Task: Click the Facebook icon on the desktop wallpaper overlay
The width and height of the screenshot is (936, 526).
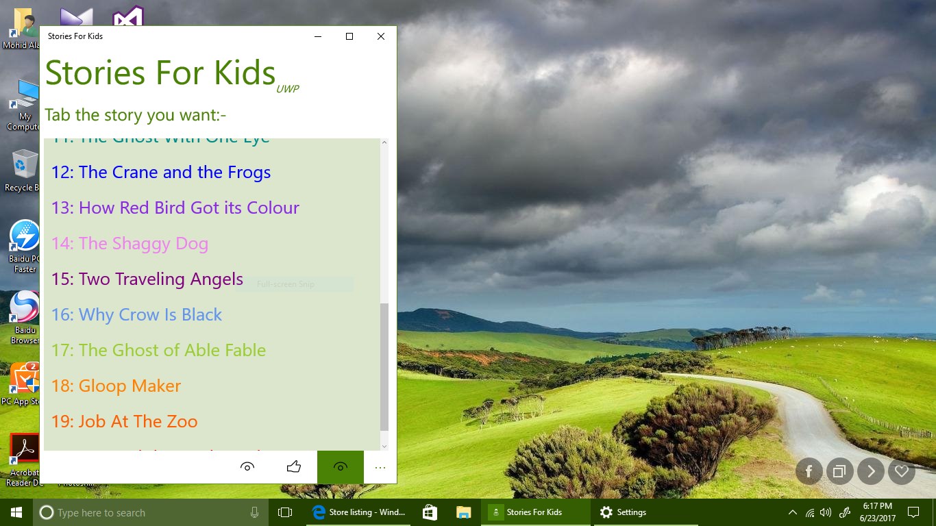Action: pyautogui.click(x=809, y=471)
